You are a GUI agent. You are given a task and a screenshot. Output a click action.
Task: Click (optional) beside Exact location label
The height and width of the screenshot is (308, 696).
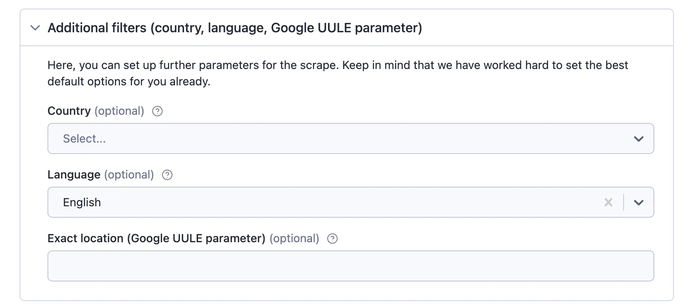(x=294, y=239)
